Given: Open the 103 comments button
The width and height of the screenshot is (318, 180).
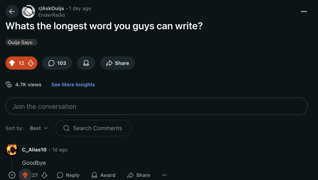Looking at the screenshot, I should [57, 63].
